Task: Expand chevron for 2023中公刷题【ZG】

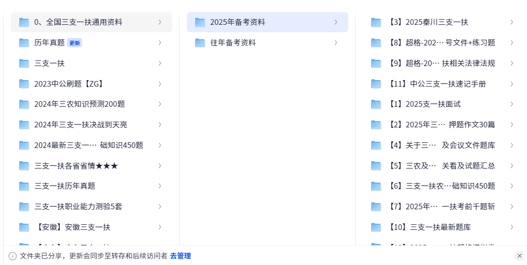Action: coord(160,83)
